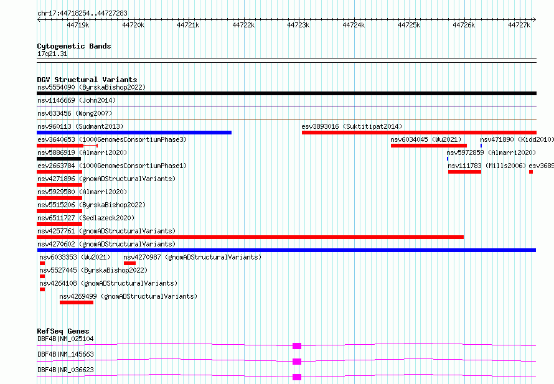554x384 pixels.
Task: Select the long red nsv4257761 bar
Action: [x=250, y=237]
